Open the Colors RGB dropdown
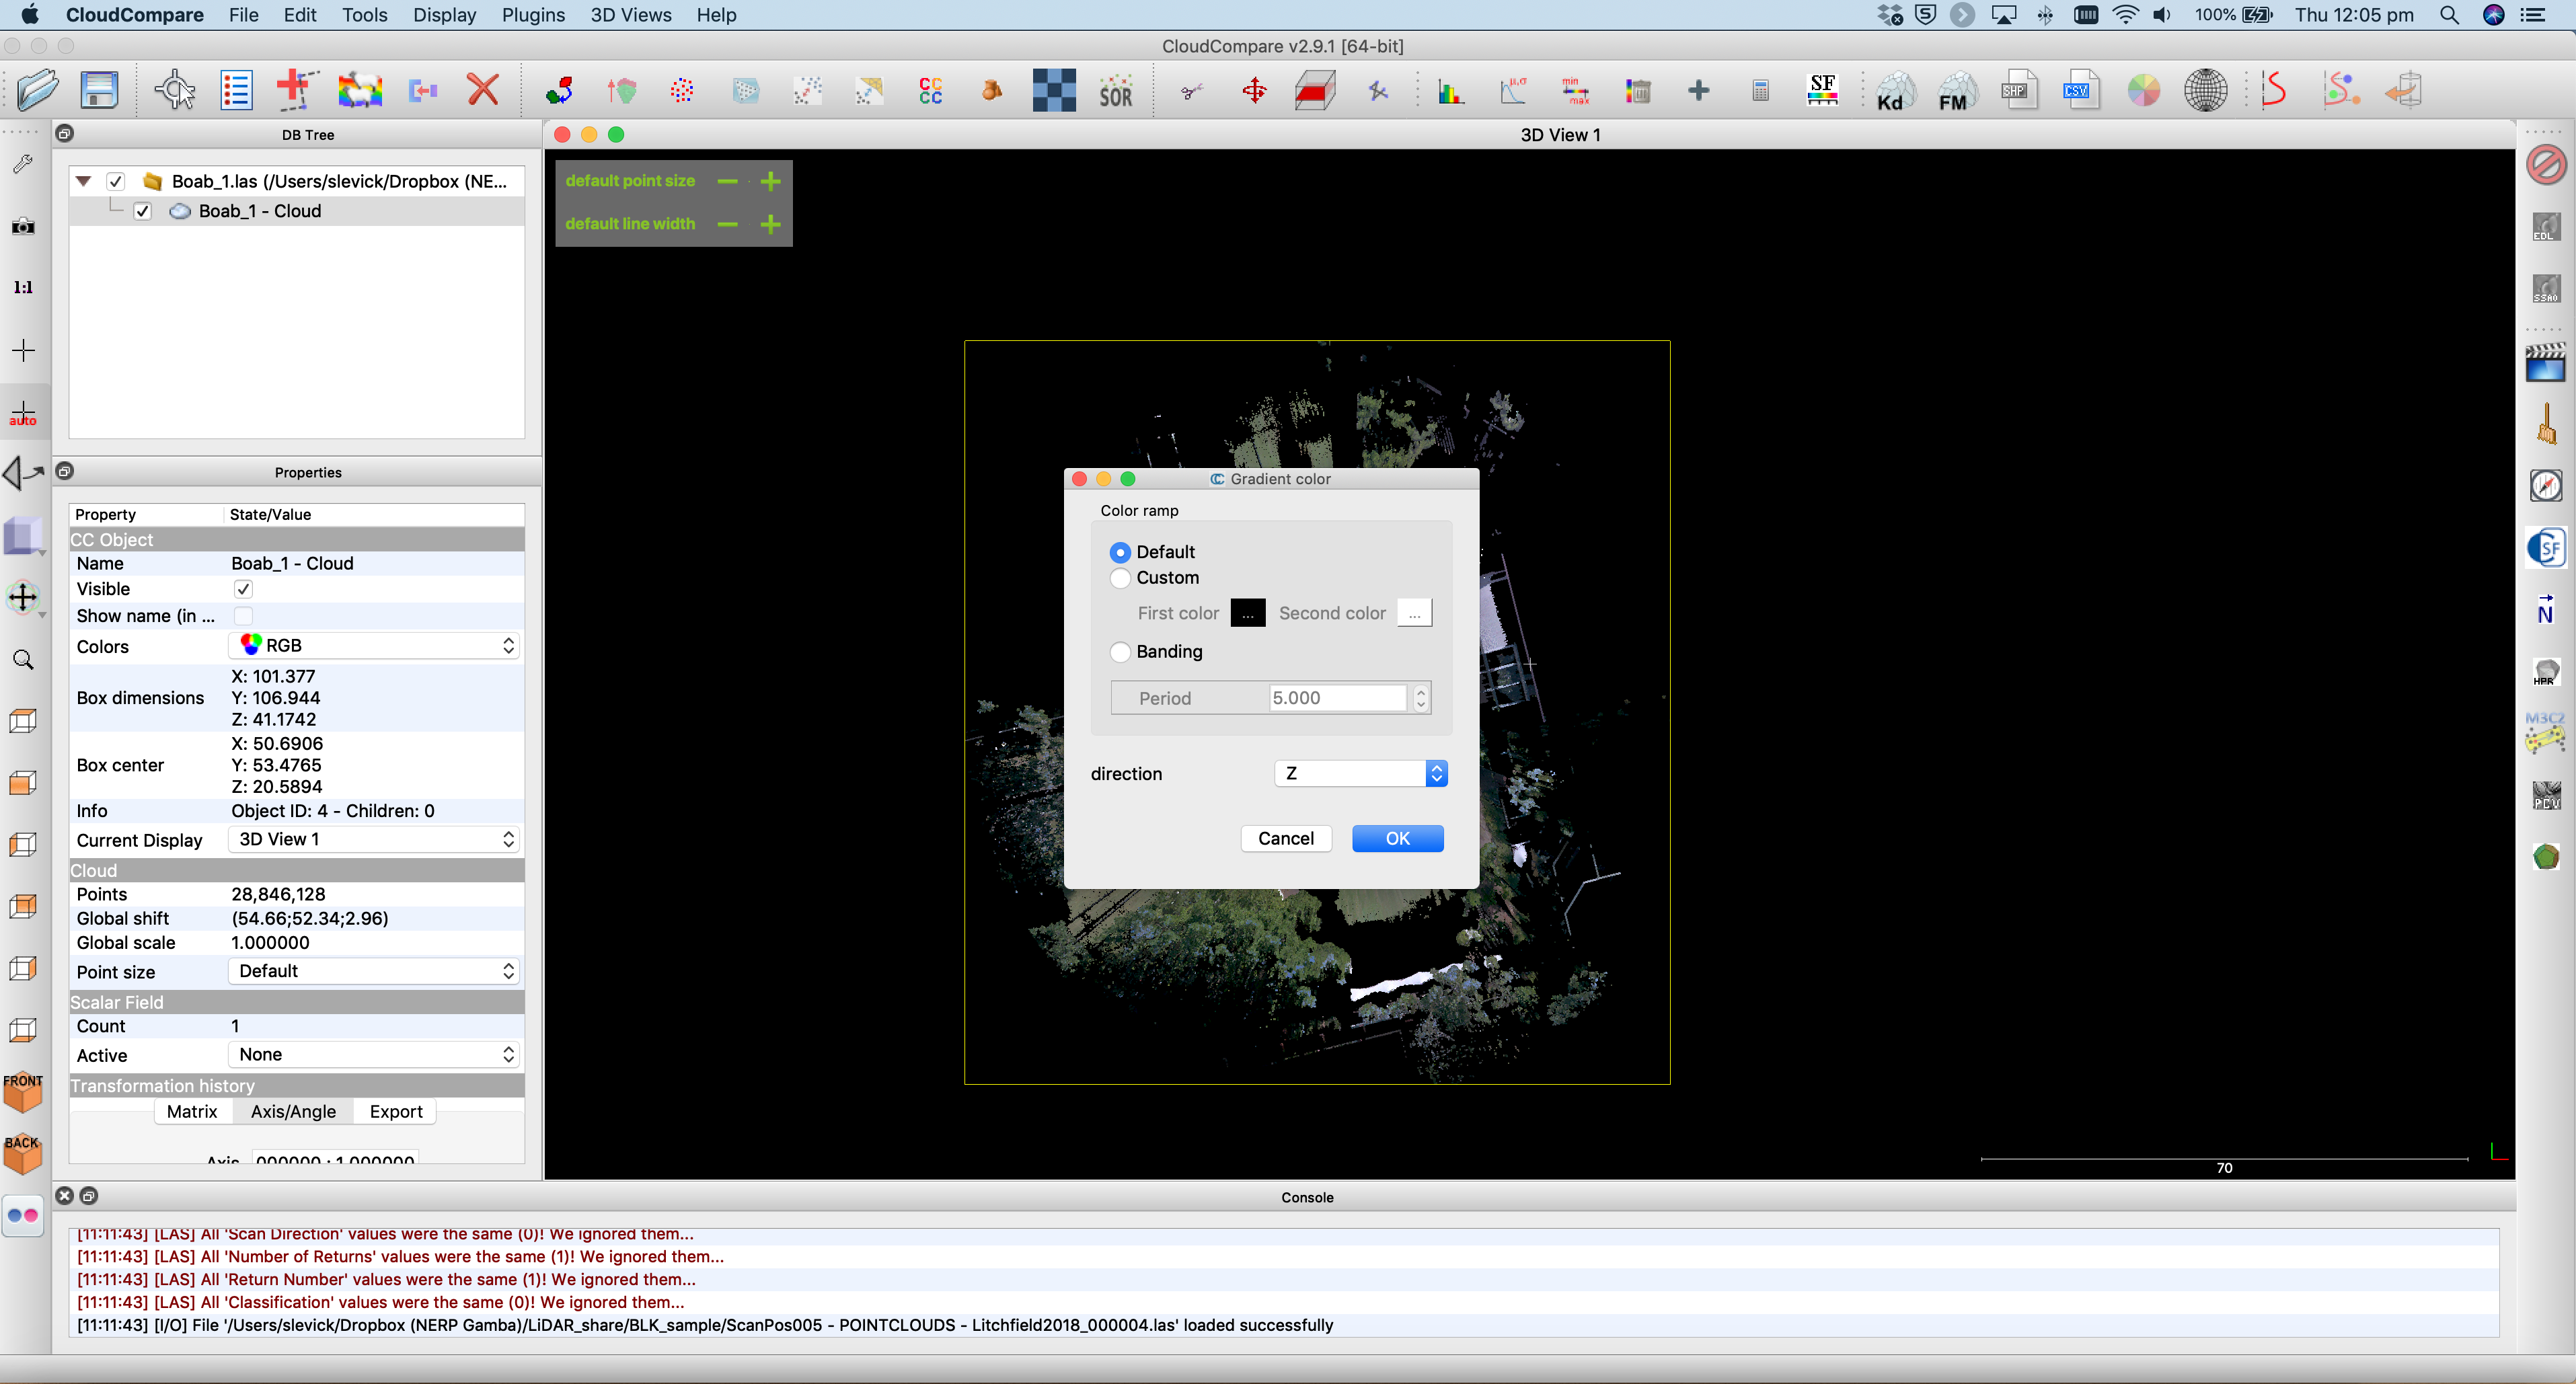This screenshot has width=2576, height=1384. [x=374, y=646]
